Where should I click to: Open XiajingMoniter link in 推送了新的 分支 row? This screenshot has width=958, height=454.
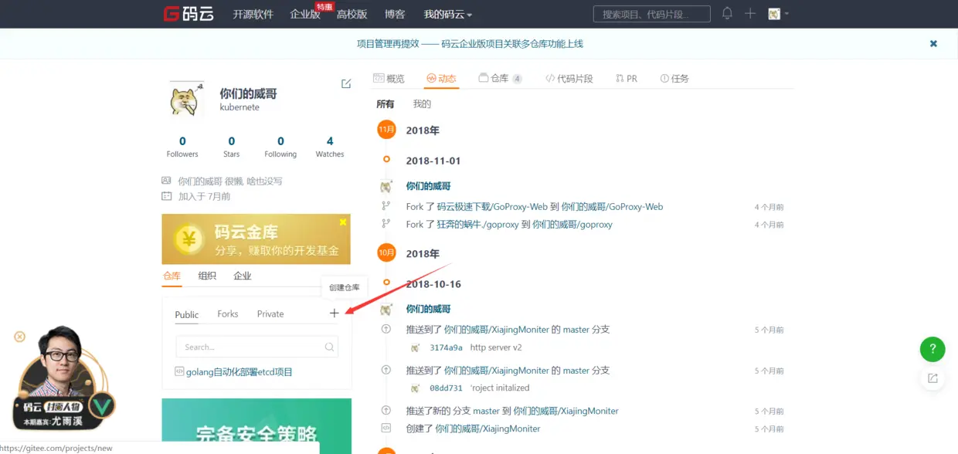click(566, 411)
